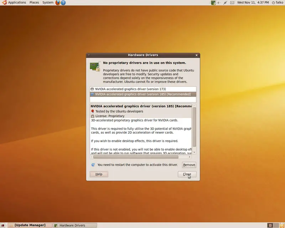Open the Places menu
Image resolution: width=285 pixels, height=228 pixels.
(34, 2)
